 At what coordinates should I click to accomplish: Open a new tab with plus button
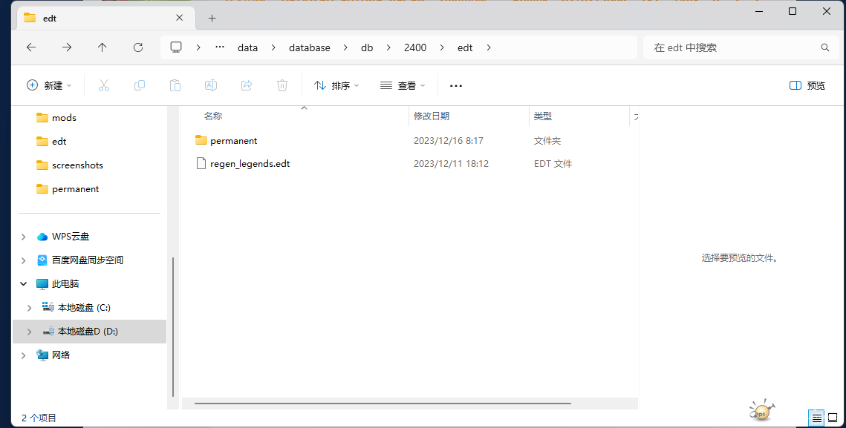tap(212, 18)
